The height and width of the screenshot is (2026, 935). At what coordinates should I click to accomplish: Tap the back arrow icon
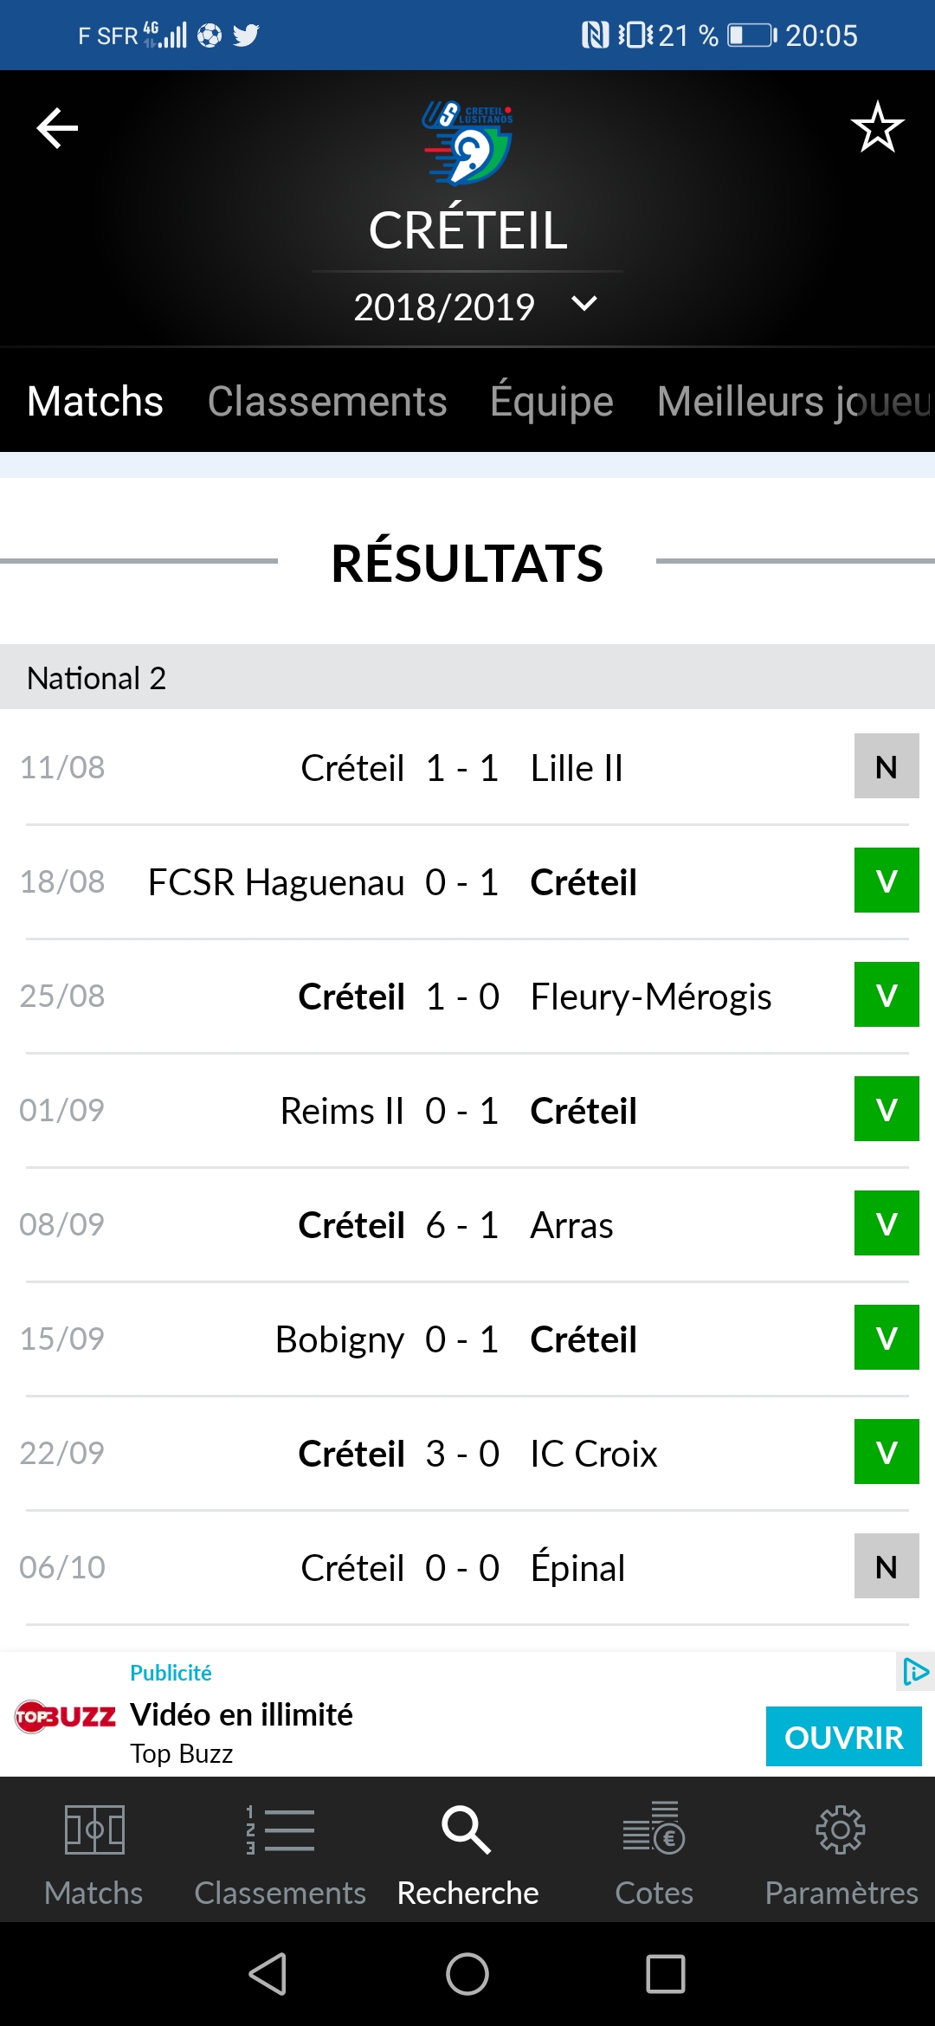[57, 128]
